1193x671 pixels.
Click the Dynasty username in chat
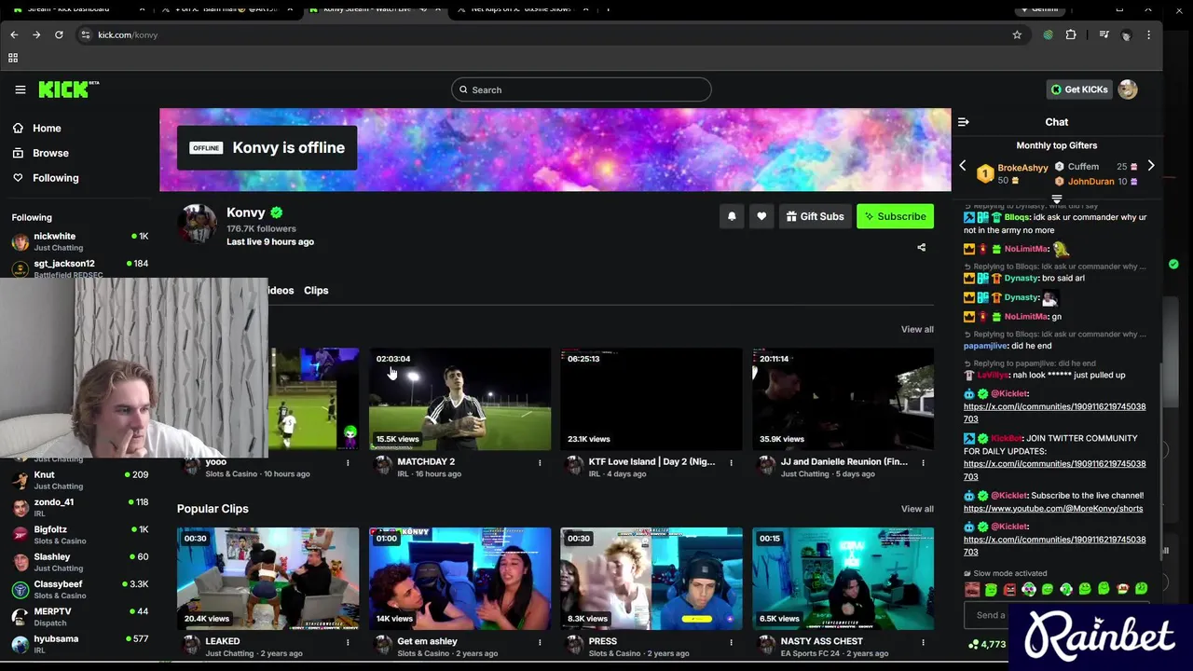point(1022,278)
